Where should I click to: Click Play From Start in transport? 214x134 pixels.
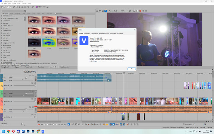(x=44, y=124)
